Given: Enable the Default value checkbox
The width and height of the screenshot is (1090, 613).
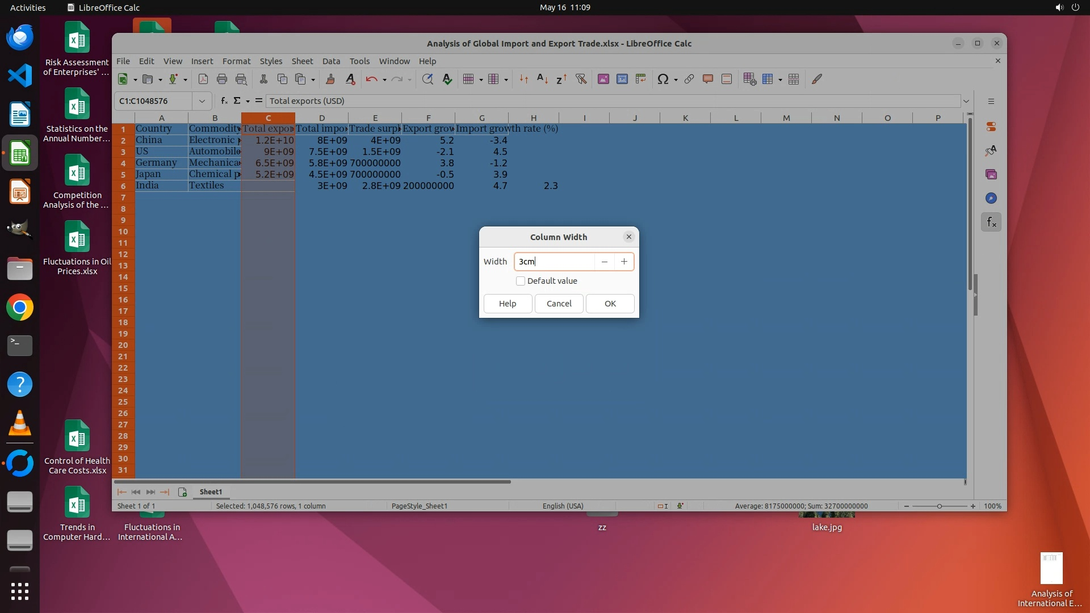Looking at the screenshot, I should 521,281.
